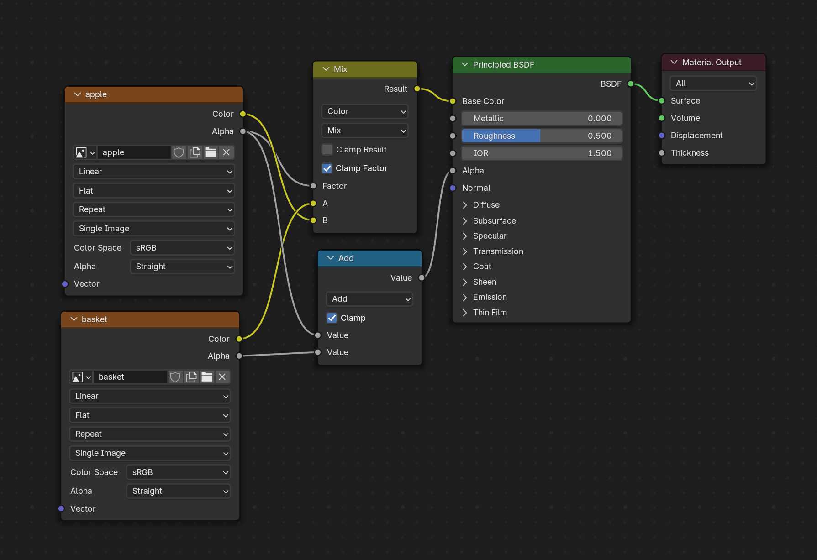Uncheck Clamp in Add node
Screen dimensions: 817x560
coord(332,318)
